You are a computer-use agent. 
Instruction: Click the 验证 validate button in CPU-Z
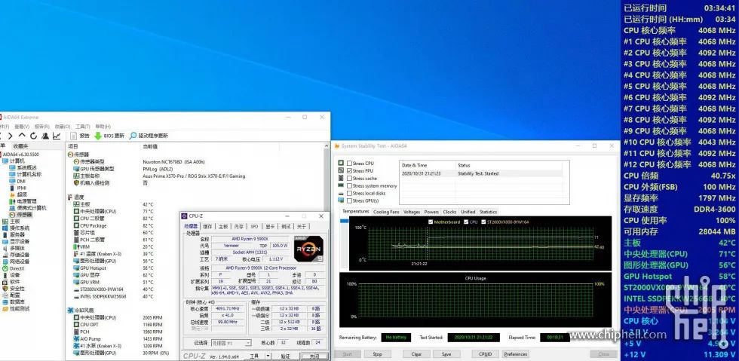286,356
